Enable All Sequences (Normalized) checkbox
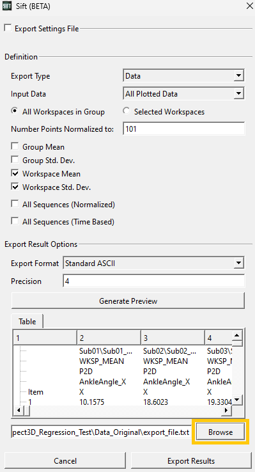255x472 pixels. [15, 204]
